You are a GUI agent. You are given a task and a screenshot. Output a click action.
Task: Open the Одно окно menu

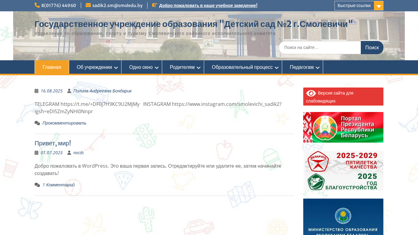[142, 67]
